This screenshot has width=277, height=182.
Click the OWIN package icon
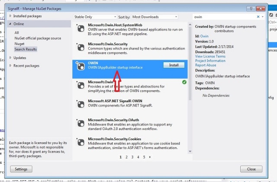tap(81, 66)
